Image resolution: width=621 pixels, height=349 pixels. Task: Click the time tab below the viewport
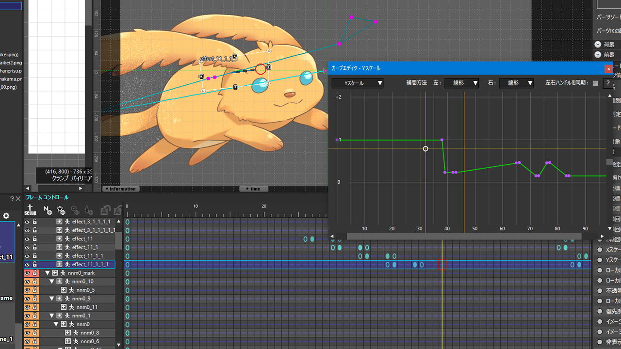(253, 189)
